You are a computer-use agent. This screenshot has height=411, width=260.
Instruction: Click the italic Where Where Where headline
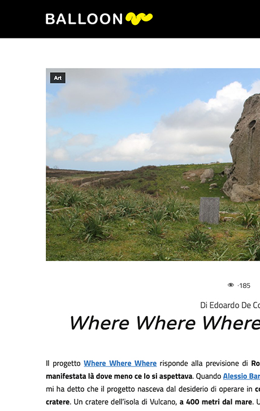[164, 323]
